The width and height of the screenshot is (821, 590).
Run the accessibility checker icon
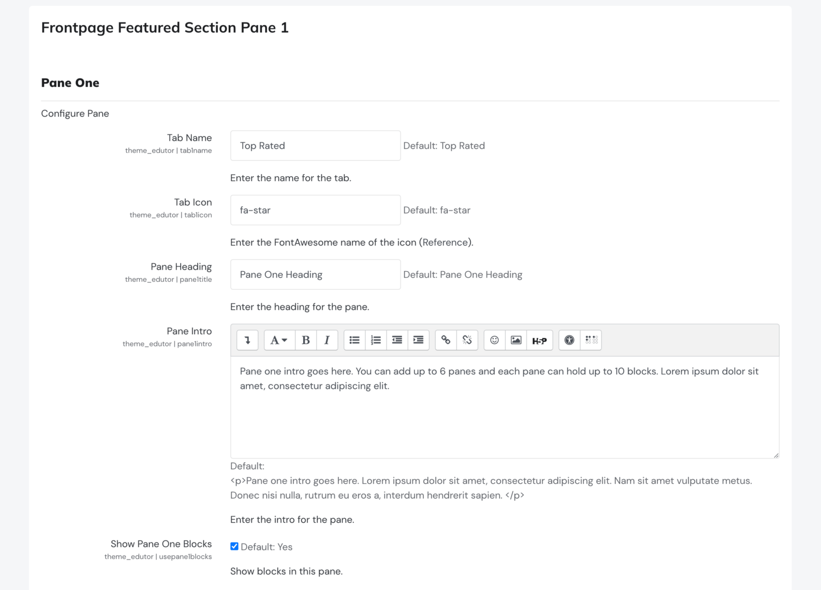click(x=568, y=340)
